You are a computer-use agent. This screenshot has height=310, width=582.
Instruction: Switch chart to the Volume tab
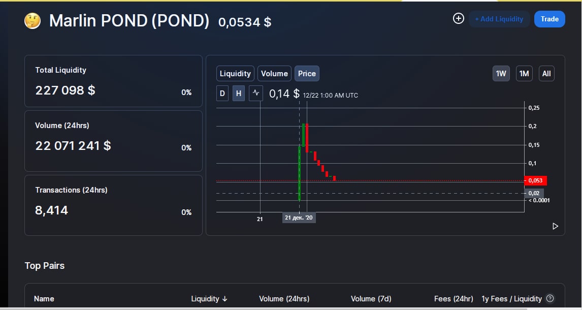(274, 74)
